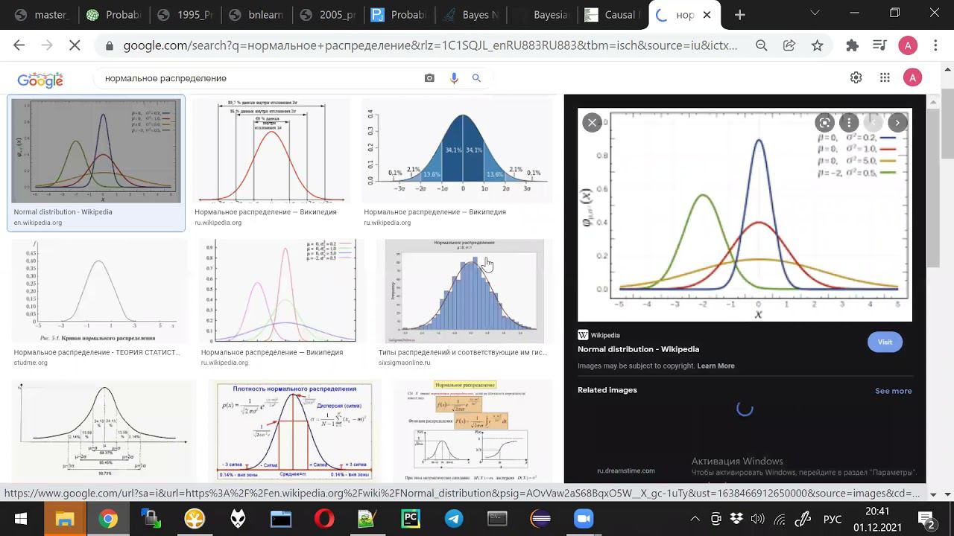Screen dimensions: 954x536
Task: Click the Google logo
Action: [x=40, y=79]
